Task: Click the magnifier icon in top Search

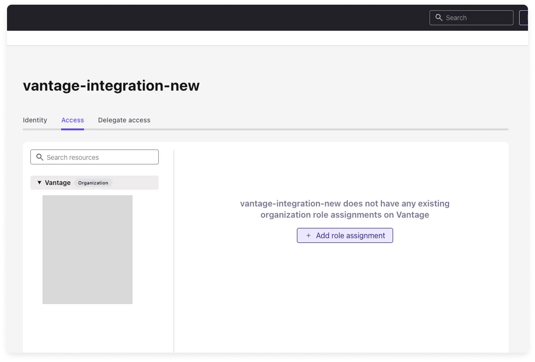Action: [x=439, y=18]
